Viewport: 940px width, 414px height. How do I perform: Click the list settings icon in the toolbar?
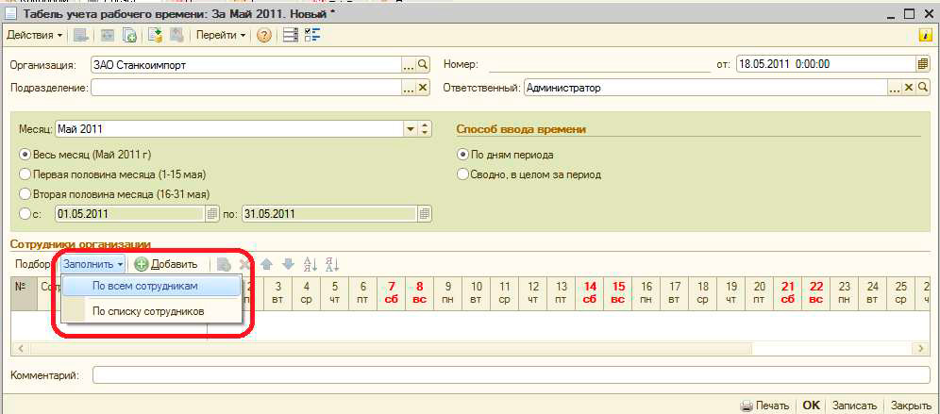point(291,36)
